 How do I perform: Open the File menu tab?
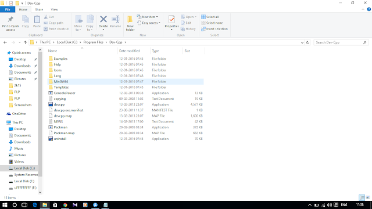click(8, 9)
